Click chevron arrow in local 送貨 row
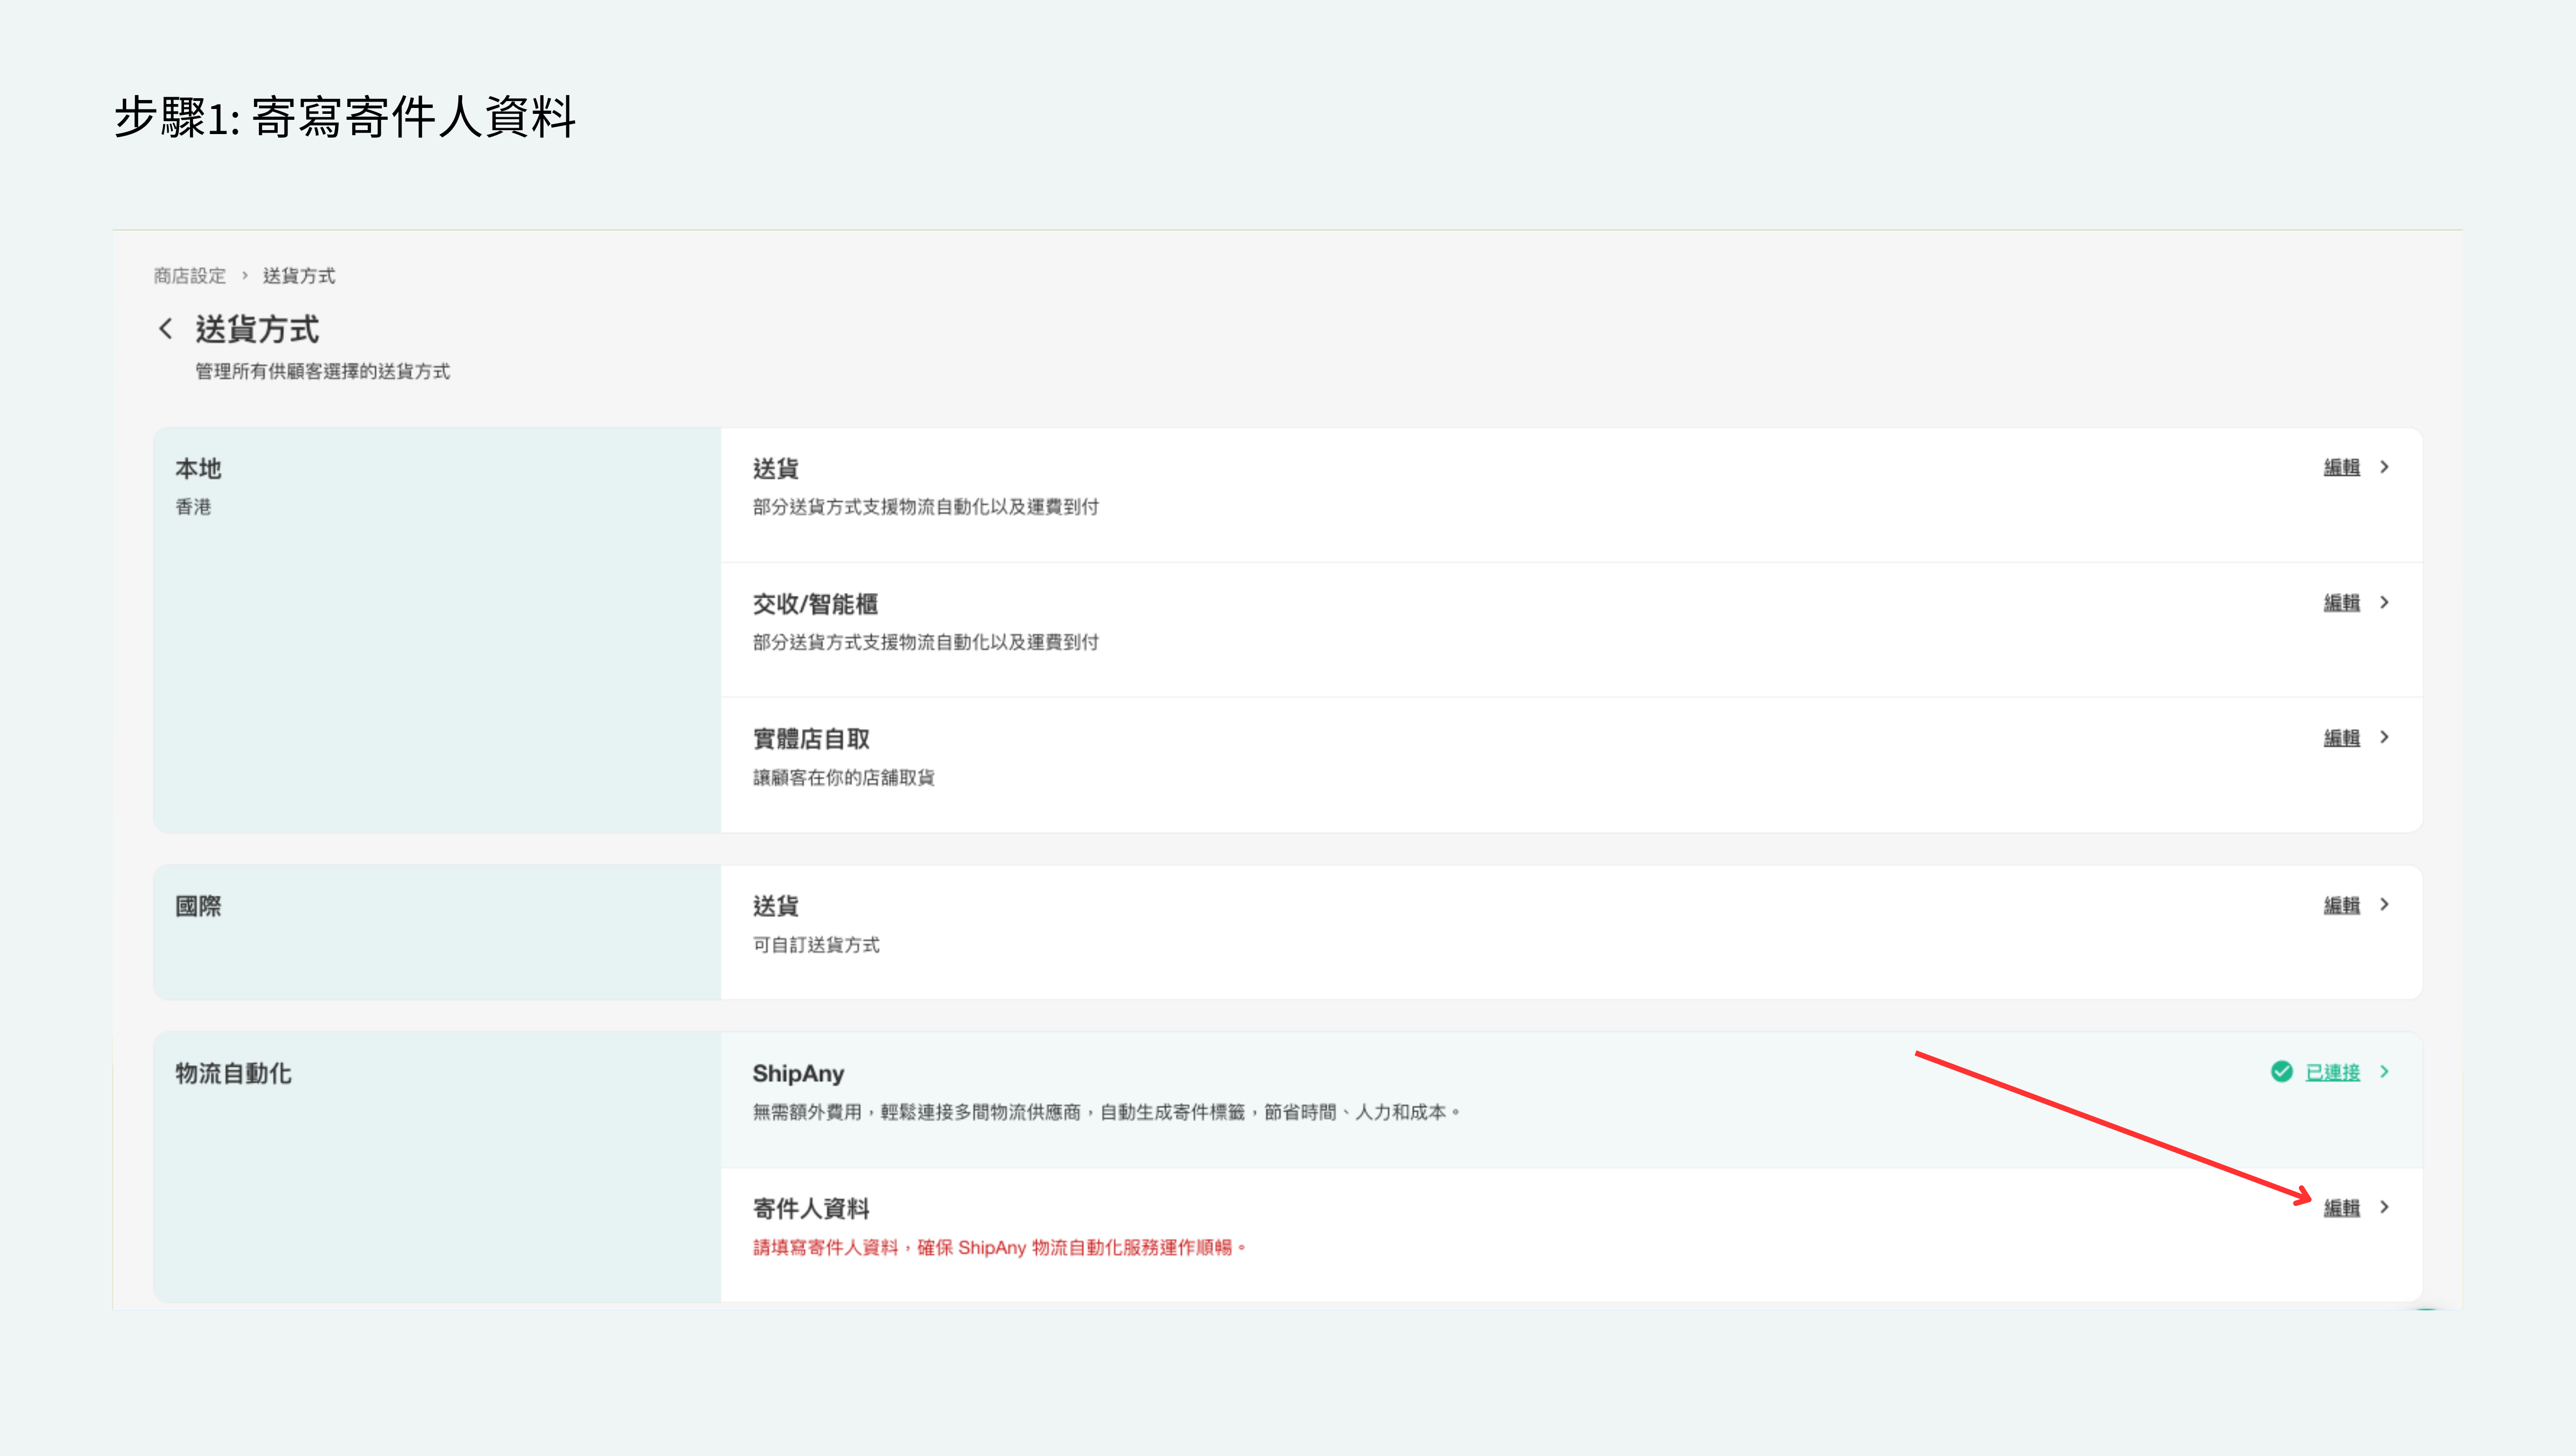The width and height of the screenshot is (2576, 1456). tap(2385, 467)
